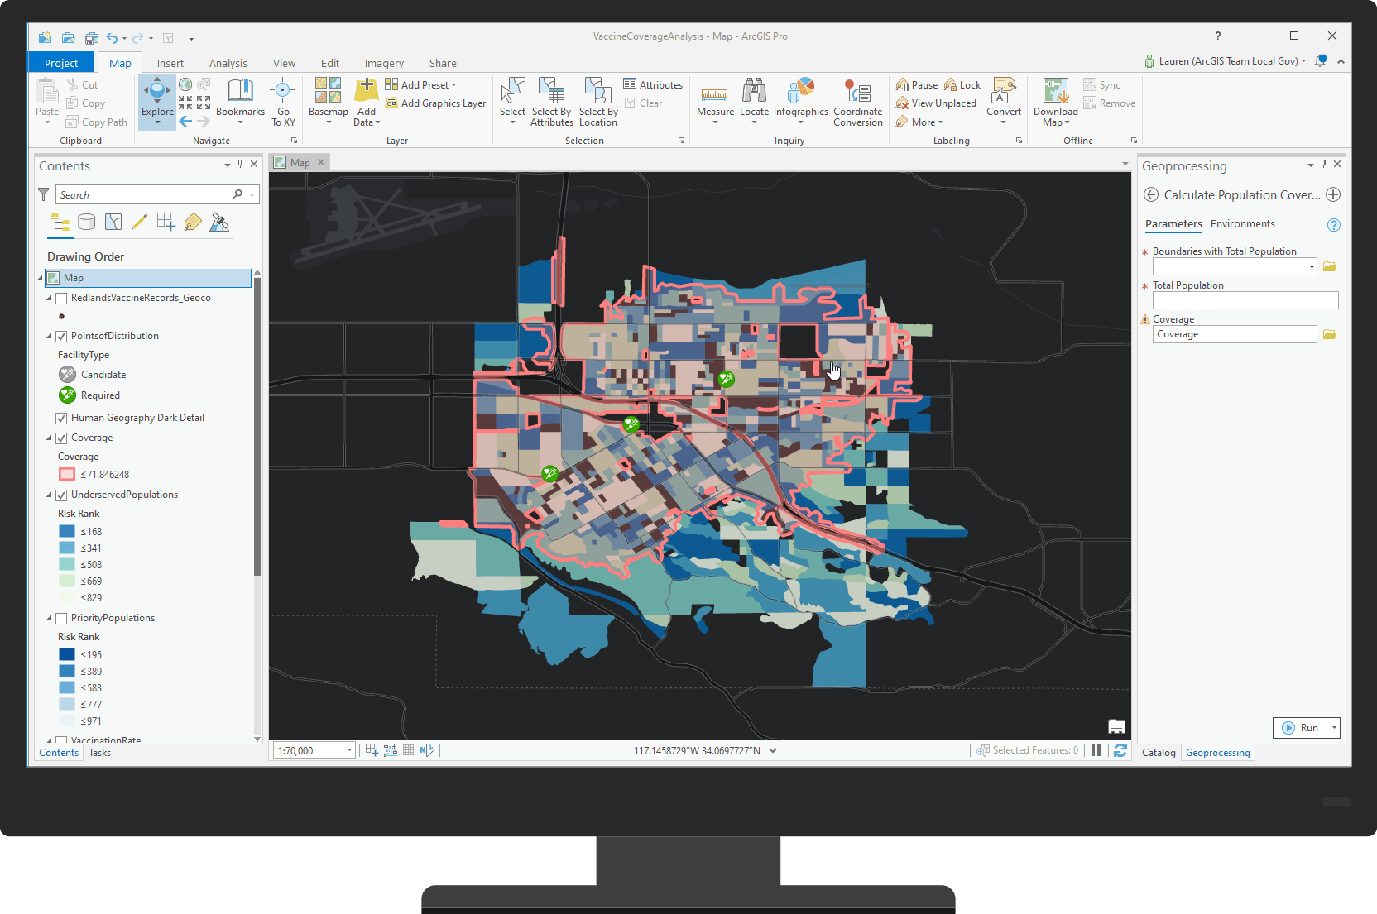The height and width of the screenshot is (914, 1377).
Task: Open Select By Attributes
Action: point(552,101)
